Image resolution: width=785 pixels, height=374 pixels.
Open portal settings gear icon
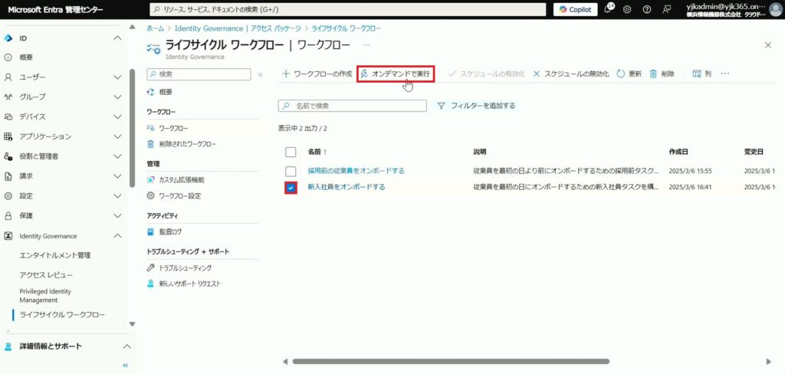click(627, 9)
